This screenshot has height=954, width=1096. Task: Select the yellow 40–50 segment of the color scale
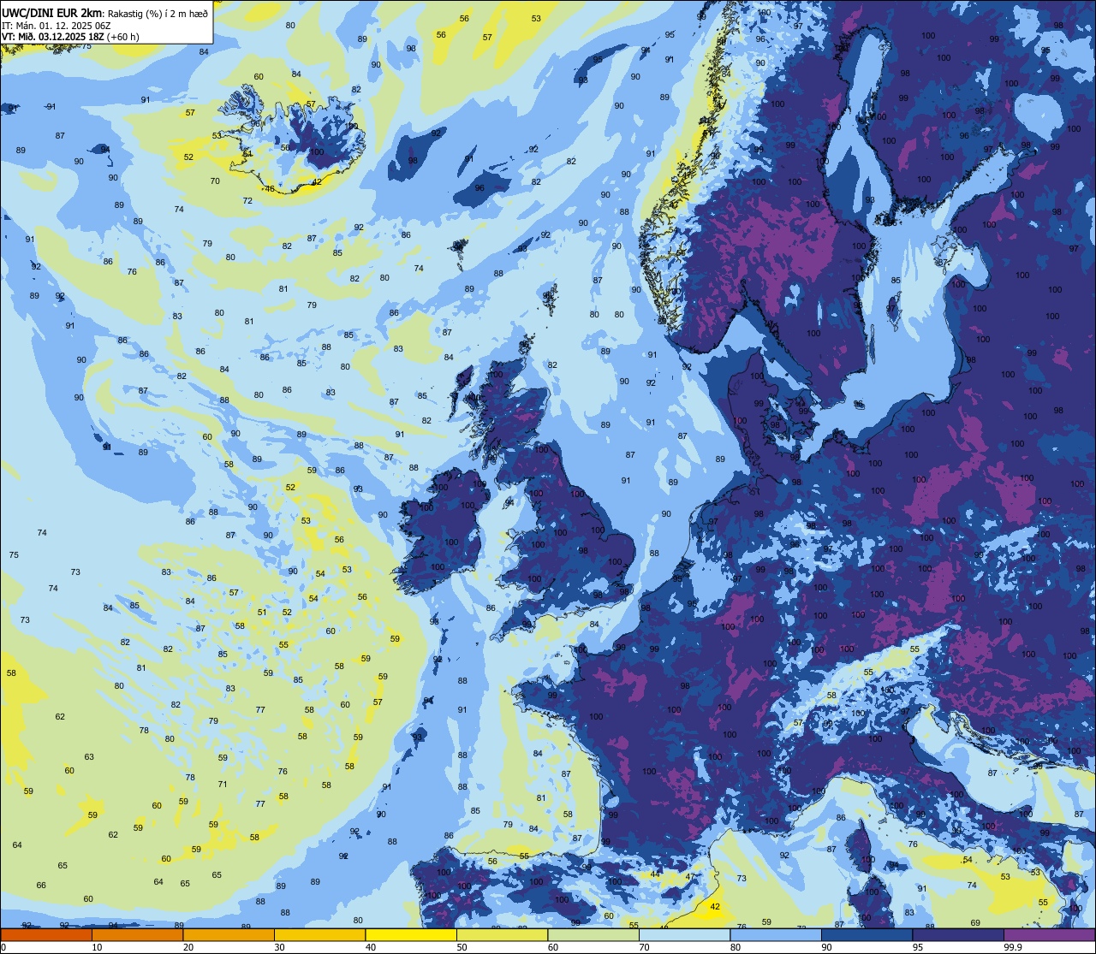point(410,934)
